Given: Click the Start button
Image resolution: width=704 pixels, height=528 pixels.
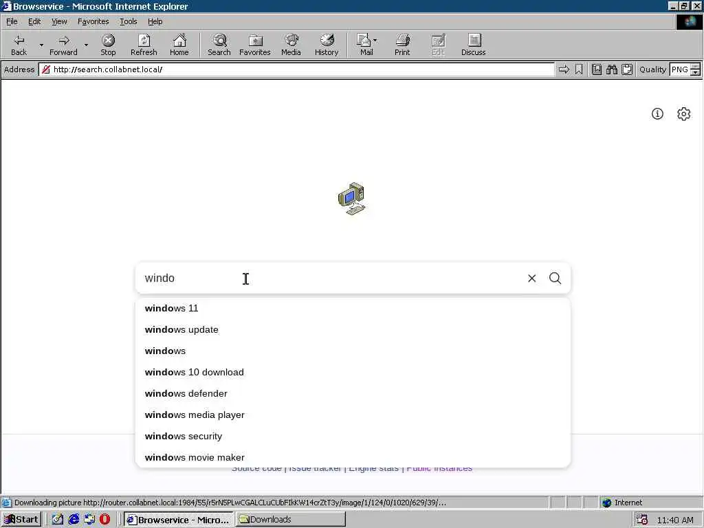Looking at the screenshot, I should click(x=21, y=520).
